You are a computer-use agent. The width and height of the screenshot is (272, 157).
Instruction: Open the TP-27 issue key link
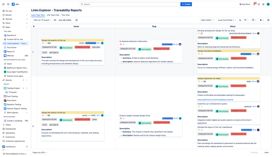(x=176, y=118)
